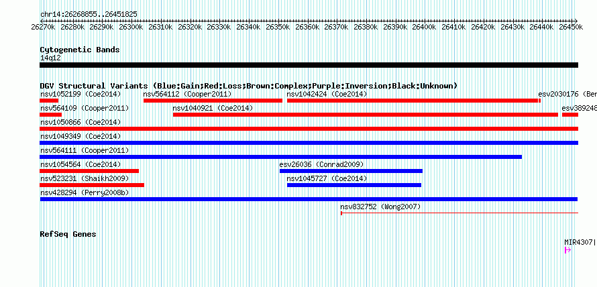Click the 26340k ruler tick

point(248,27)
